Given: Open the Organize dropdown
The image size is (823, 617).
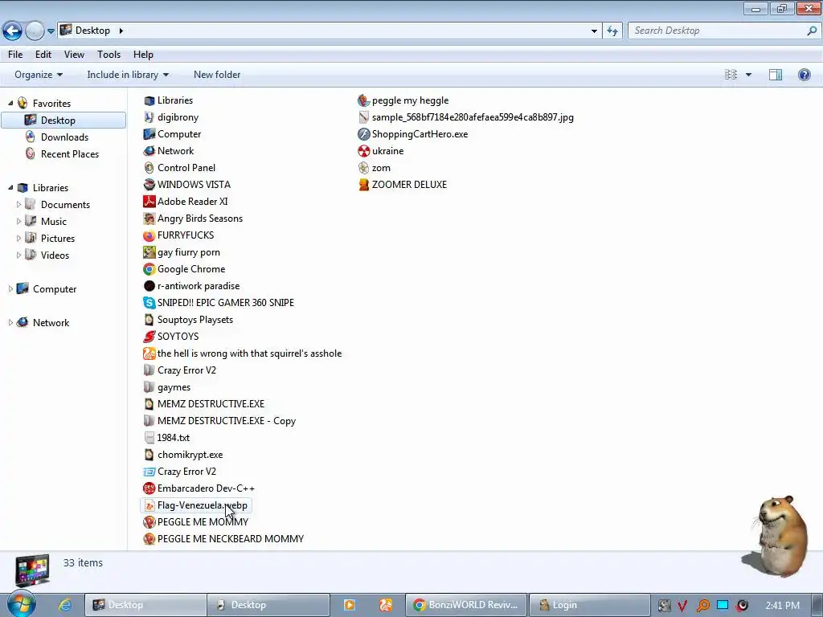Looking at the screenshot, I should pos(39,75).
